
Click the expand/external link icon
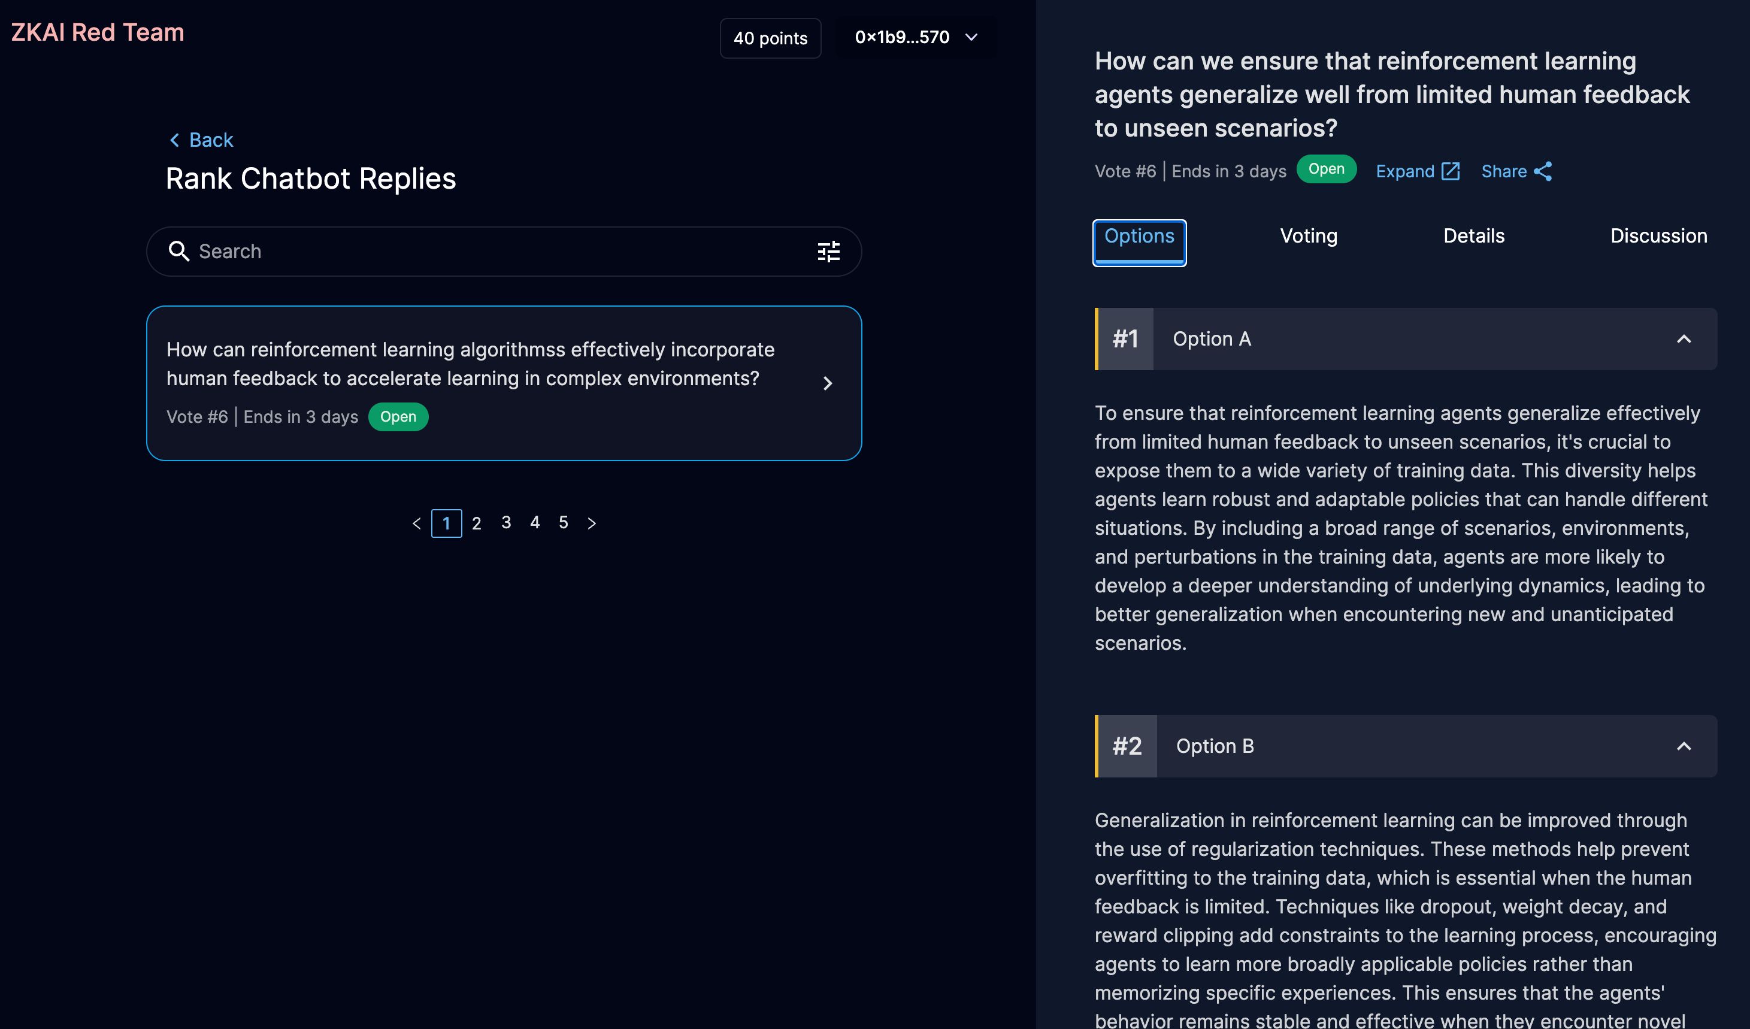click(x=1451, y=169)
